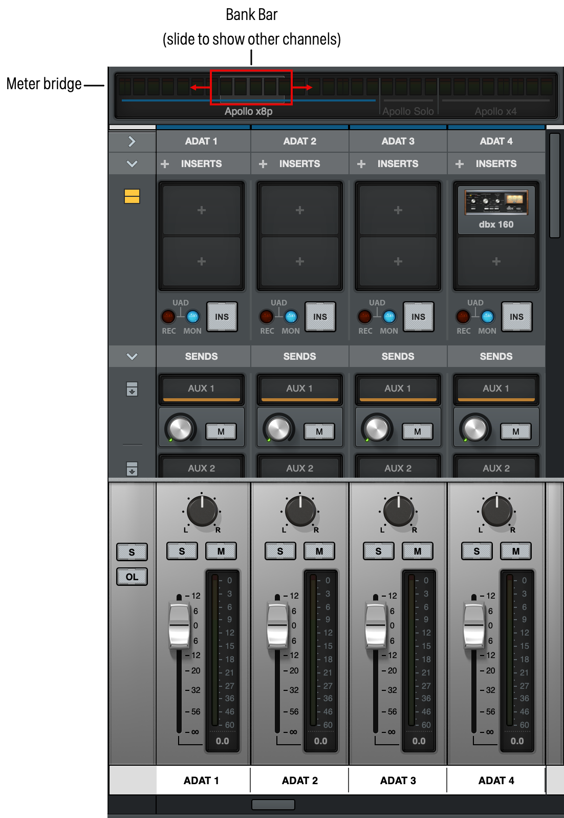The height and width of the screenshot is (818, 564).
Task: Mute the AUX 1 send on ADAT 2
Action: click(319, 432)
